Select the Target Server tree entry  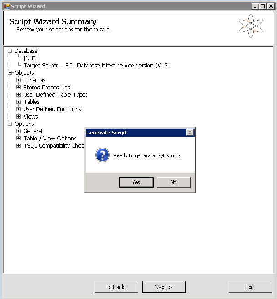(97, 66)
